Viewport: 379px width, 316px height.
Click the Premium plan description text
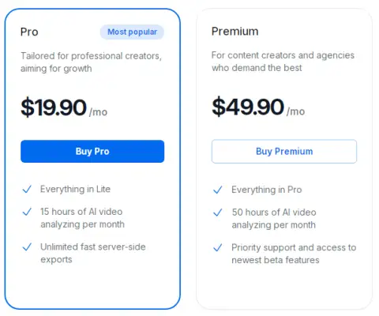coord(283,62)
